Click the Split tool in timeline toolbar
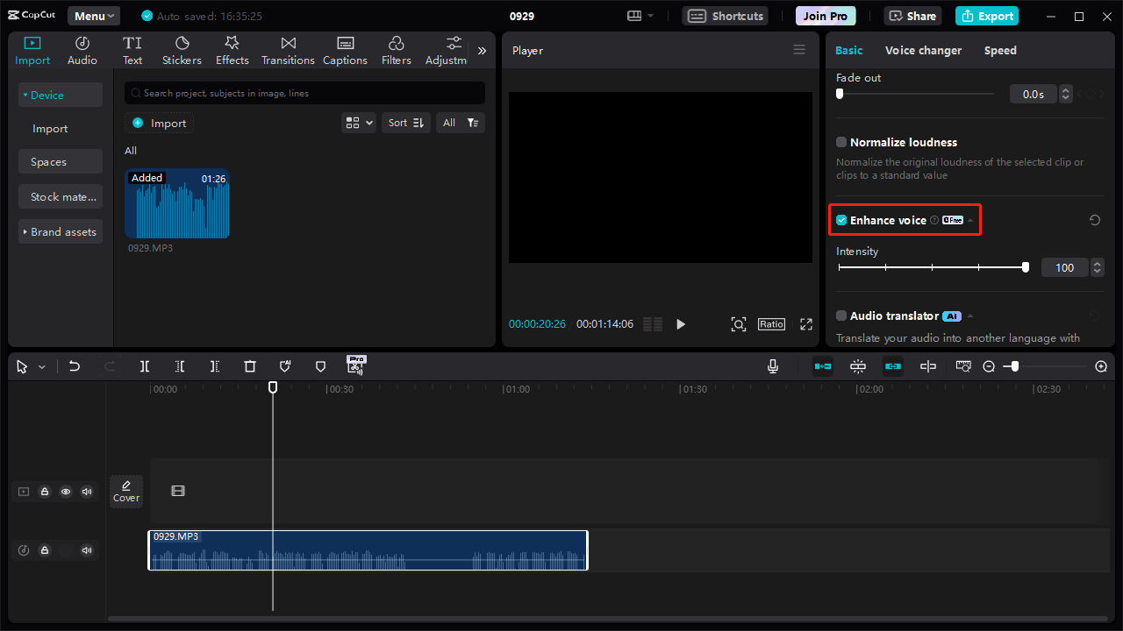The width and height of the screenshot is (1123, 631). pos(145,367)
